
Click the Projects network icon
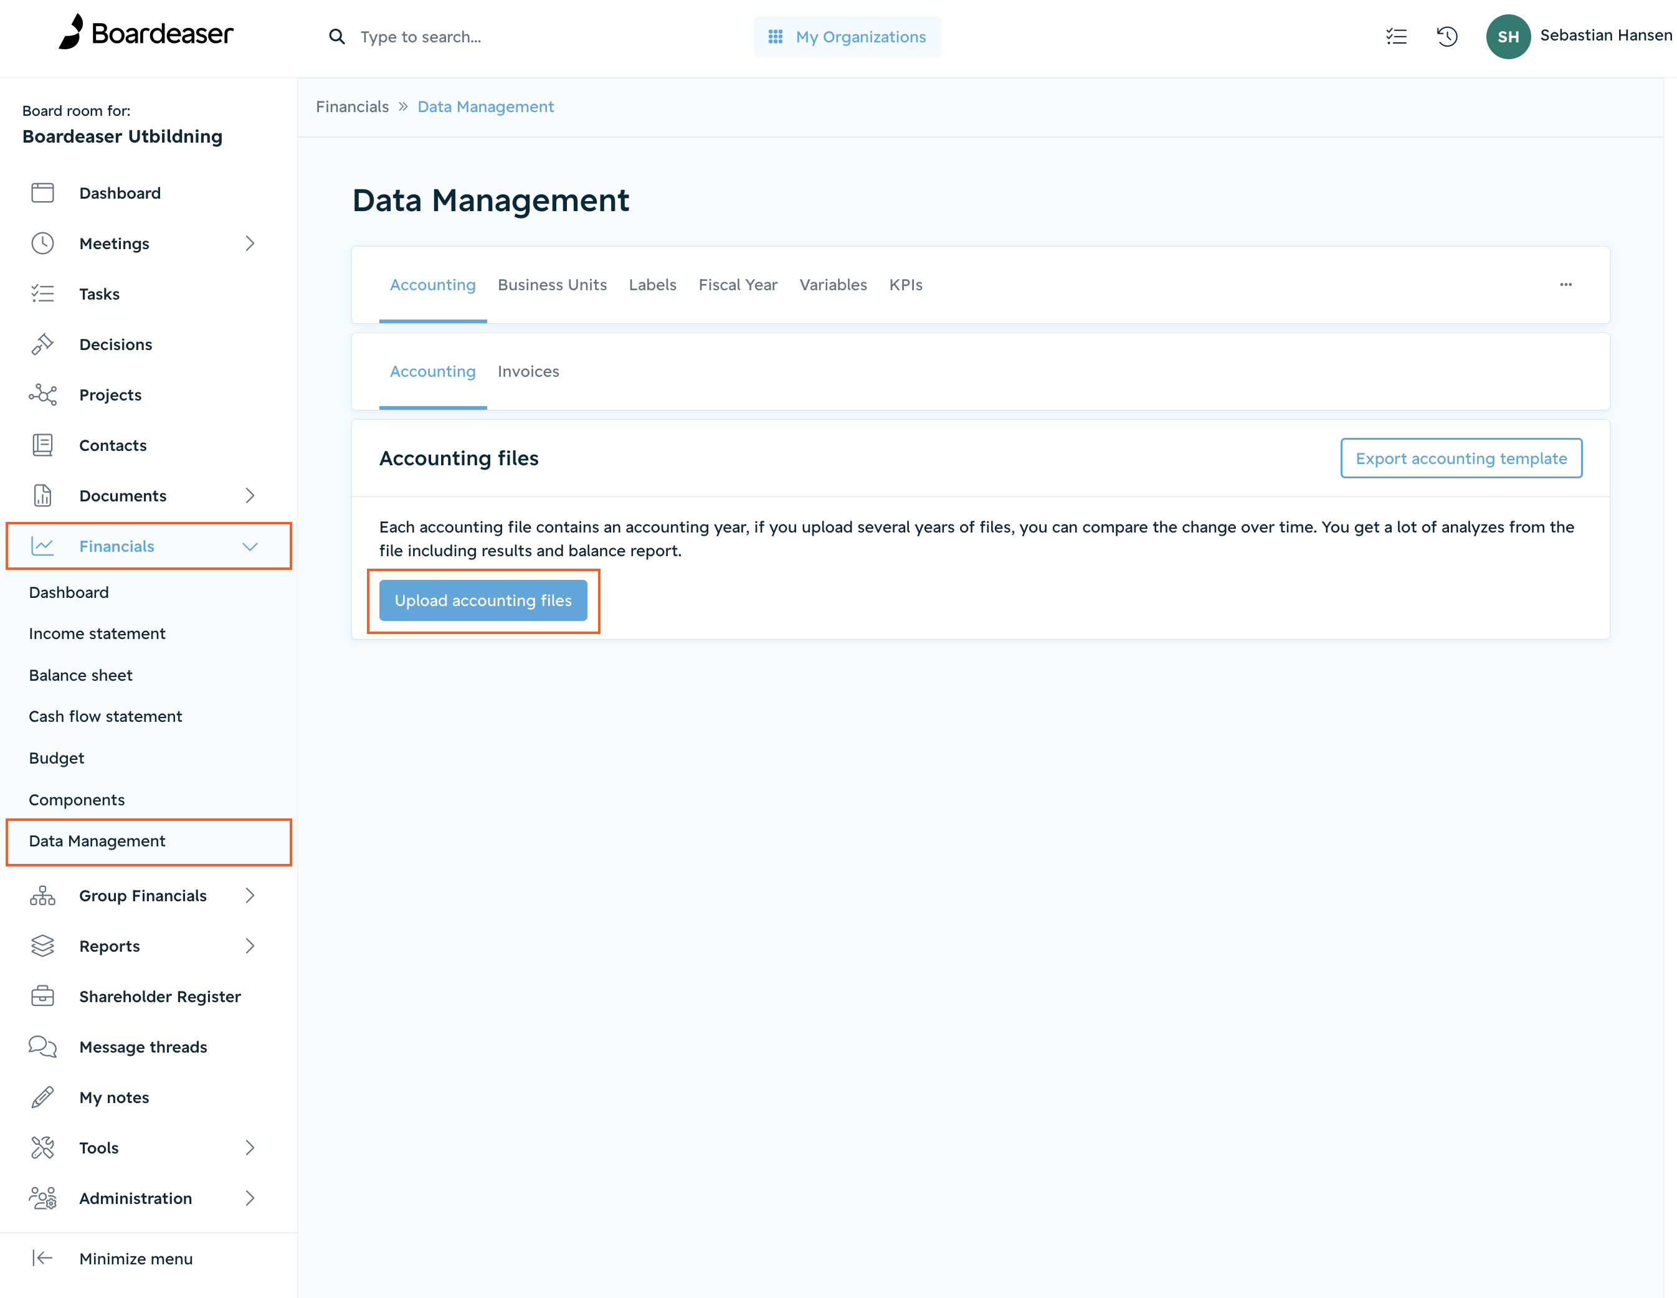42,396
